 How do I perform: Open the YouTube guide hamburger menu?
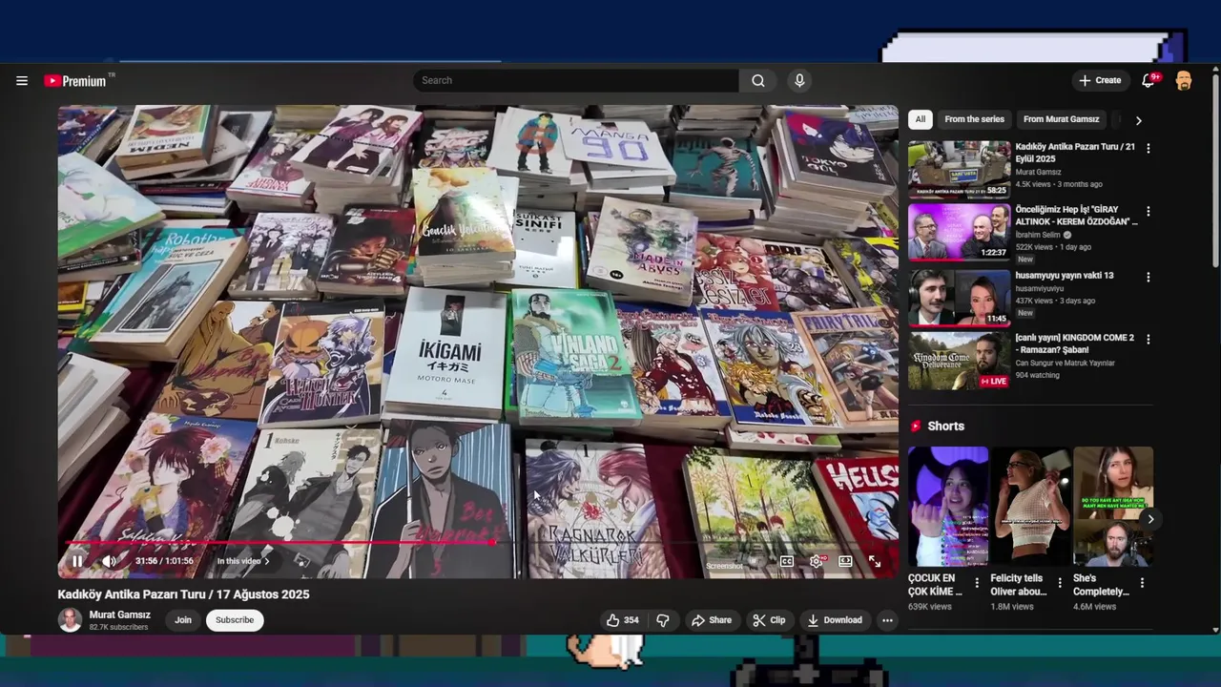point(22,81)
